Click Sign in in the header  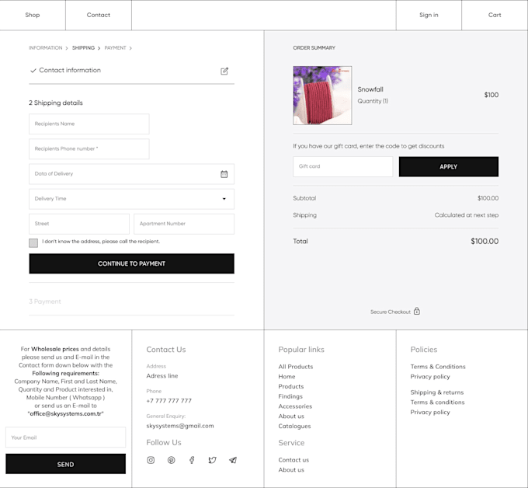tap(429, 15)
